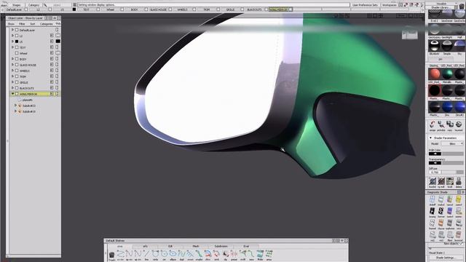Click the RGB Color swatch in Shader Parameters
The width and height of the screenshot is (466, 262).
pos(435,154)
